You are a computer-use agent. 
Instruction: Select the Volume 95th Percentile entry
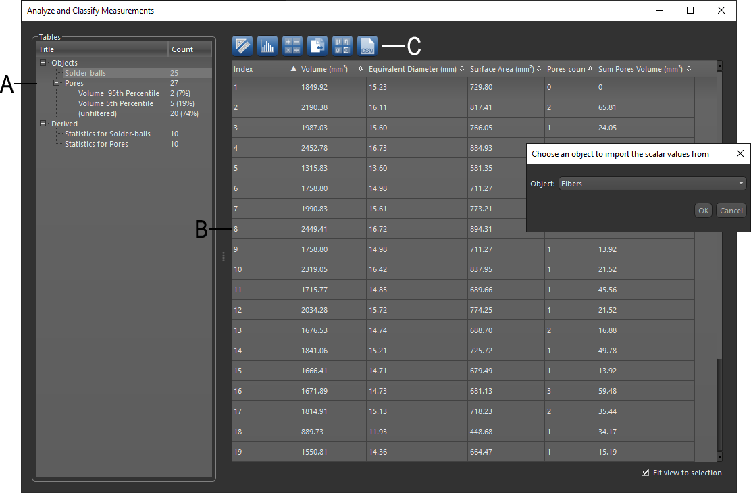coord(119,93)
